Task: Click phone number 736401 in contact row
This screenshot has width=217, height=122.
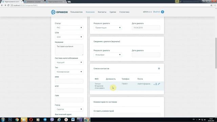Action: pos(124,84)
